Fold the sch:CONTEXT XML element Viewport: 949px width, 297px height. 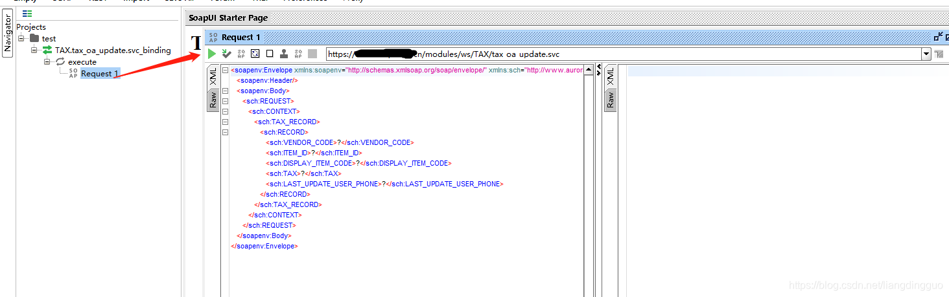(x=225, y=111)
